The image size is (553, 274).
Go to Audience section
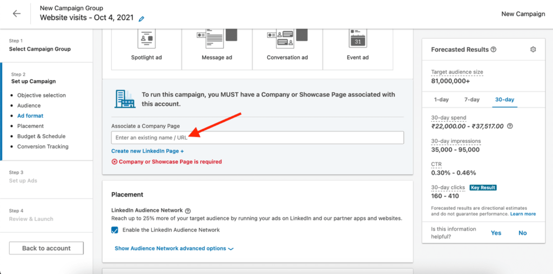pyautogui.click(x=29, y=106)
